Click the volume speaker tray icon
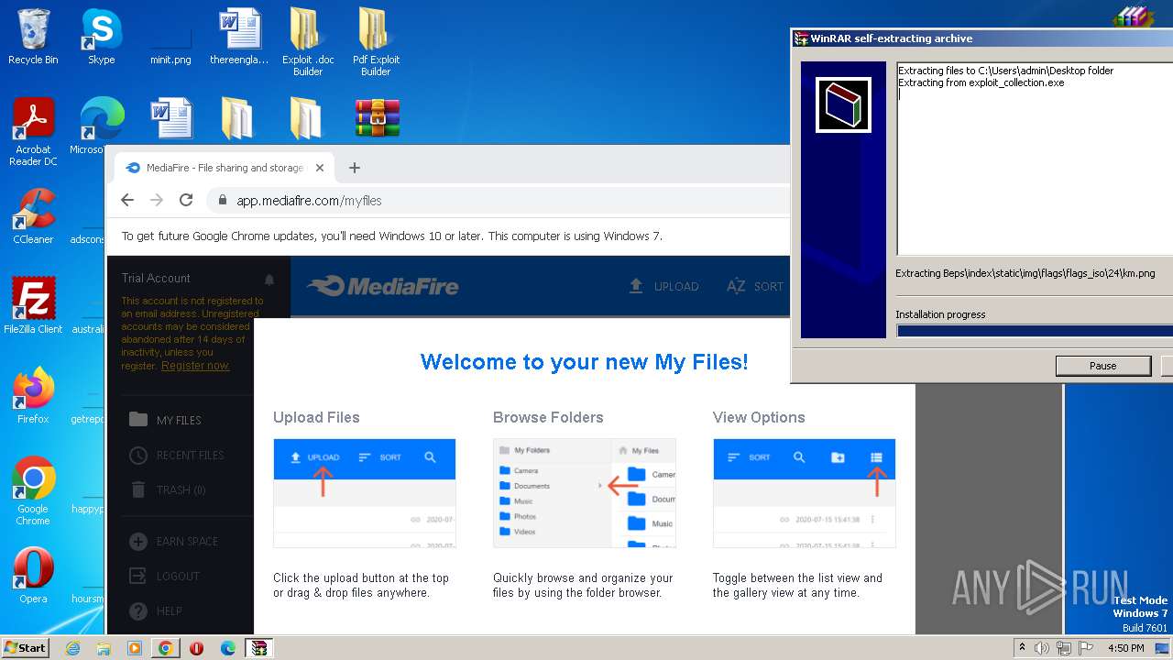The height and width of the screenshot is (660, 1173). (x=1042, y=648)
